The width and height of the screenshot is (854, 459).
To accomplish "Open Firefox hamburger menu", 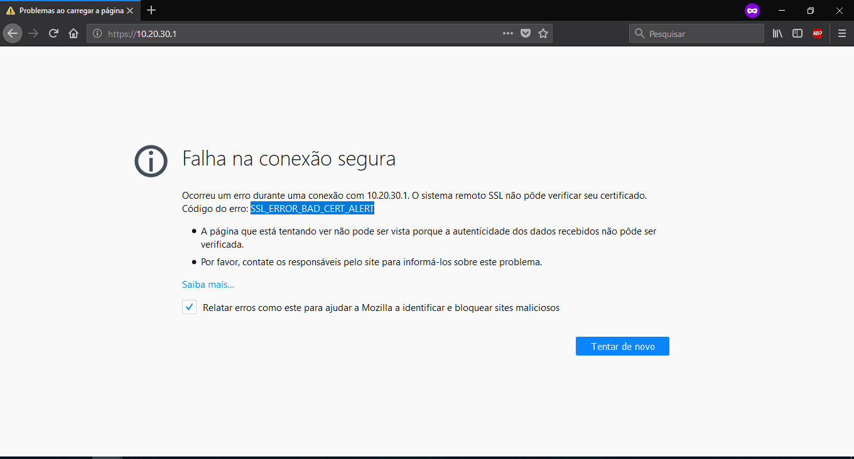I will 842,34.
